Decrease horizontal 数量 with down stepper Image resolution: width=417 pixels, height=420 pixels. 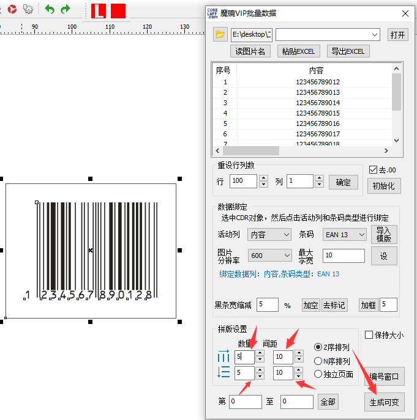click(x=260, y=359)
